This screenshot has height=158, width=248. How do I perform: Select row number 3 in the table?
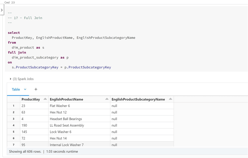click(x=14, y=119)
